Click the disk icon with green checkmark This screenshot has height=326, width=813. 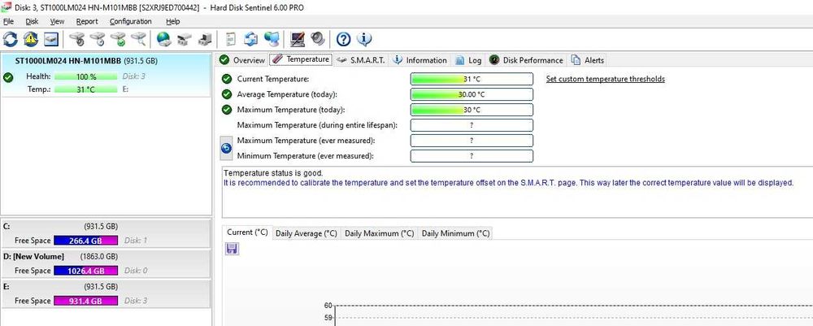(118, 39)
